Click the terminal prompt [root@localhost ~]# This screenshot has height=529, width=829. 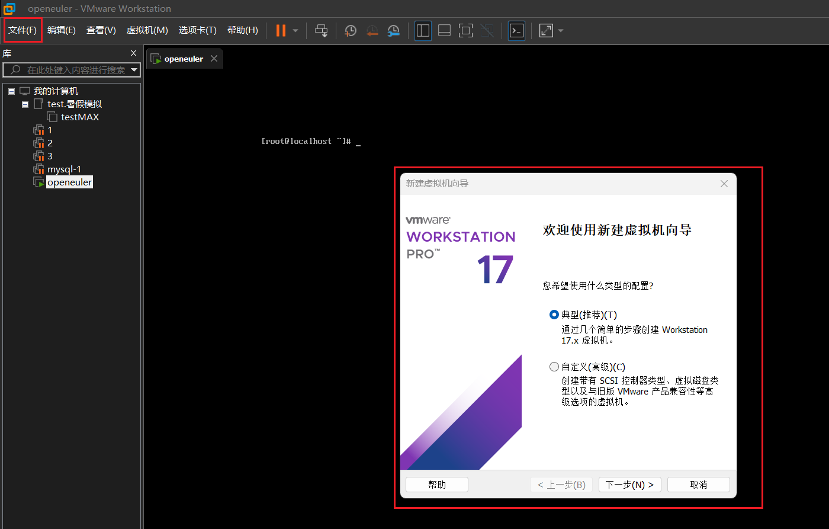coord(306,142)
